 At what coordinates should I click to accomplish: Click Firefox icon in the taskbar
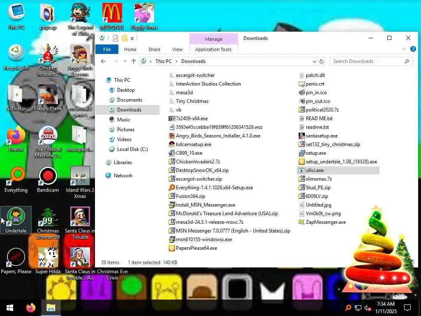pyautogui.click(x=30, y=308)
